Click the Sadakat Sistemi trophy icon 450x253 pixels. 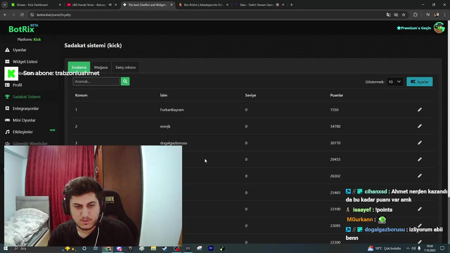pyautogui.click(x=7, y=97)
